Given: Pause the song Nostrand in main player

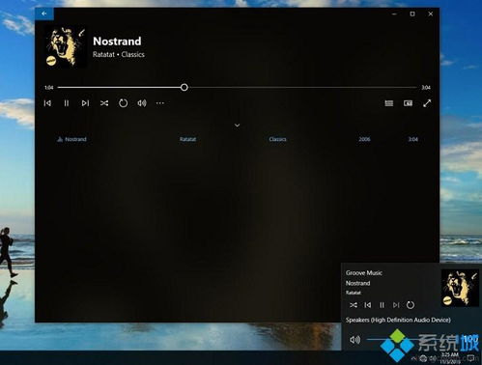Looking at the screenshot, I should pyautogui.click(x=66, y=103).
